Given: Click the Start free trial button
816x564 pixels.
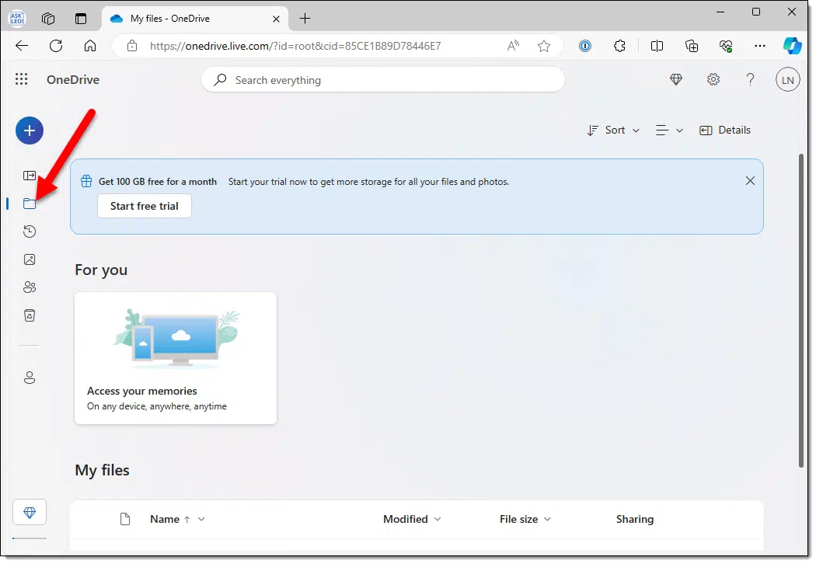Looking at the screenshot, I should click(x=144, y=206).
